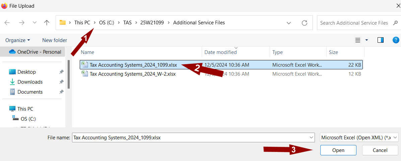Select Tax Accounting Systems_2024_W-2.xlsx file

(x=132, y=74)
